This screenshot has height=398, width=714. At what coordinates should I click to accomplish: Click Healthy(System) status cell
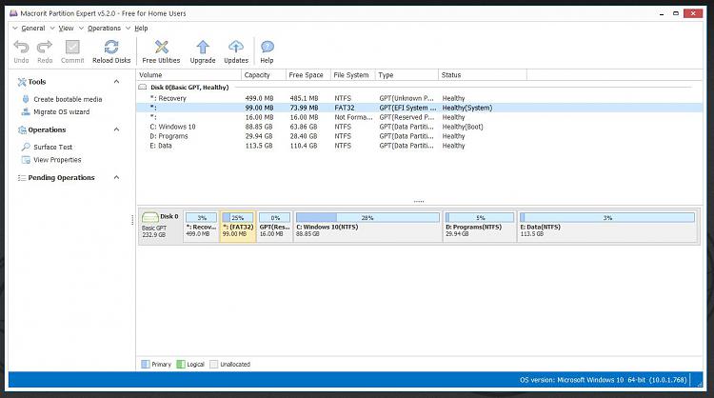[467, 108]
